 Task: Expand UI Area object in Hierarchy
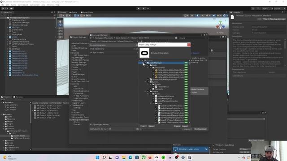tap(8, 37)
